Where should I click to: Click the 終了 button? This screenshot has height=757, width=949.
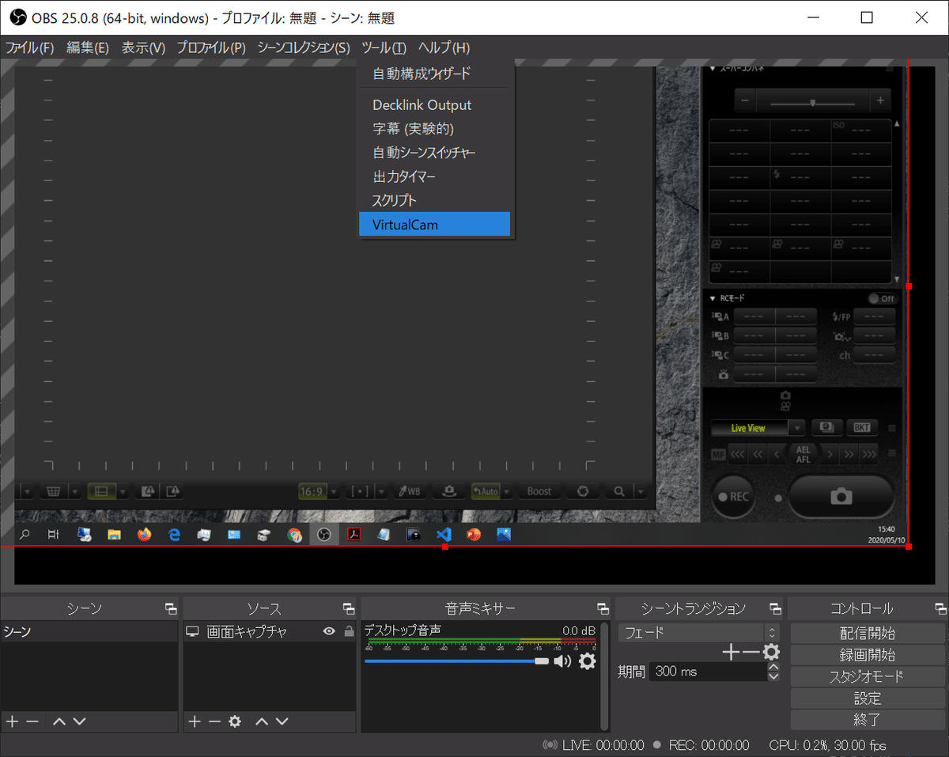coord(867,720)
